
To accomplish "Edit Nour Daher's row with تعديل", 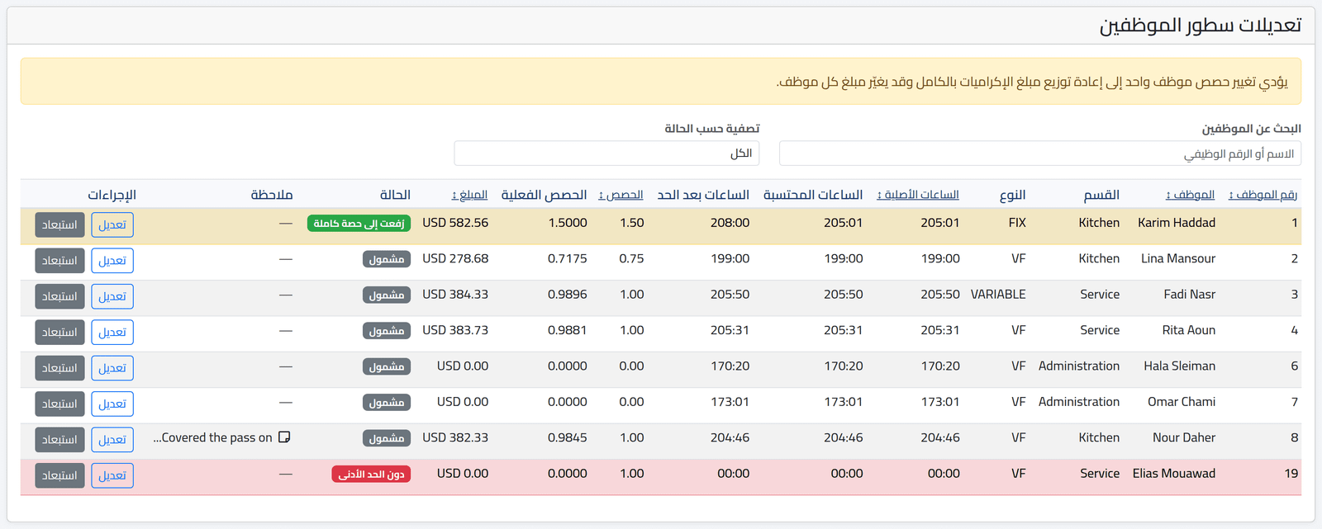I will click(x=112, y=440).
